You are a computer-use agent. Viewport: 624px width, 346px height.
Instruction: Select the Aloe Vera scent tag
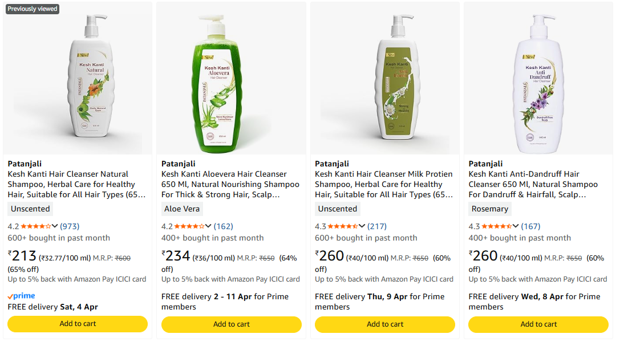coord(182,209)
